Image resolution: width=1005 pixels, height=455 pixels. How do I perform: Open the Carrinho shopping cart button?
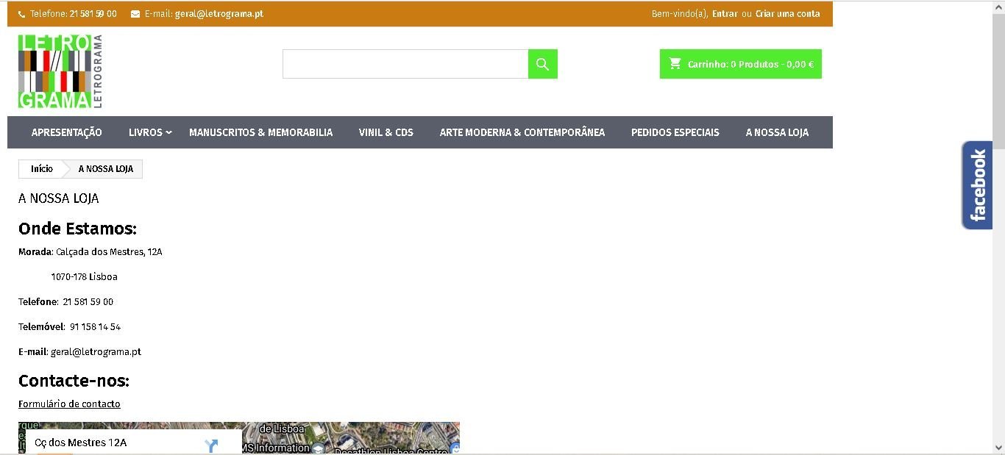coord(741,64)
